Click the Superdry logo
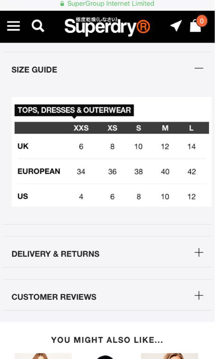This screenshot has width=215, height=359. (x=107, y=26)
